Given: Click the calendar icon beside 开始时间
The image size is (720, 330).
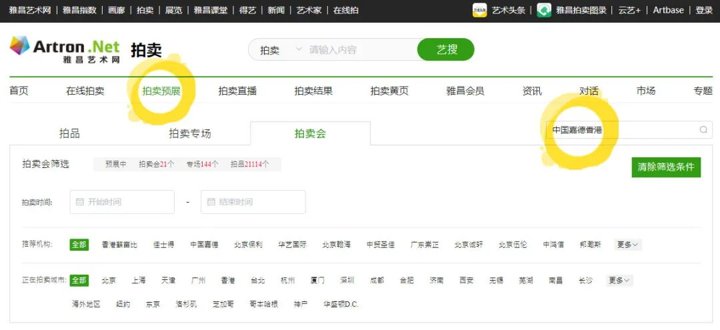Looking at the screenshot, I should pyautogui.click(x=79, y=202).
